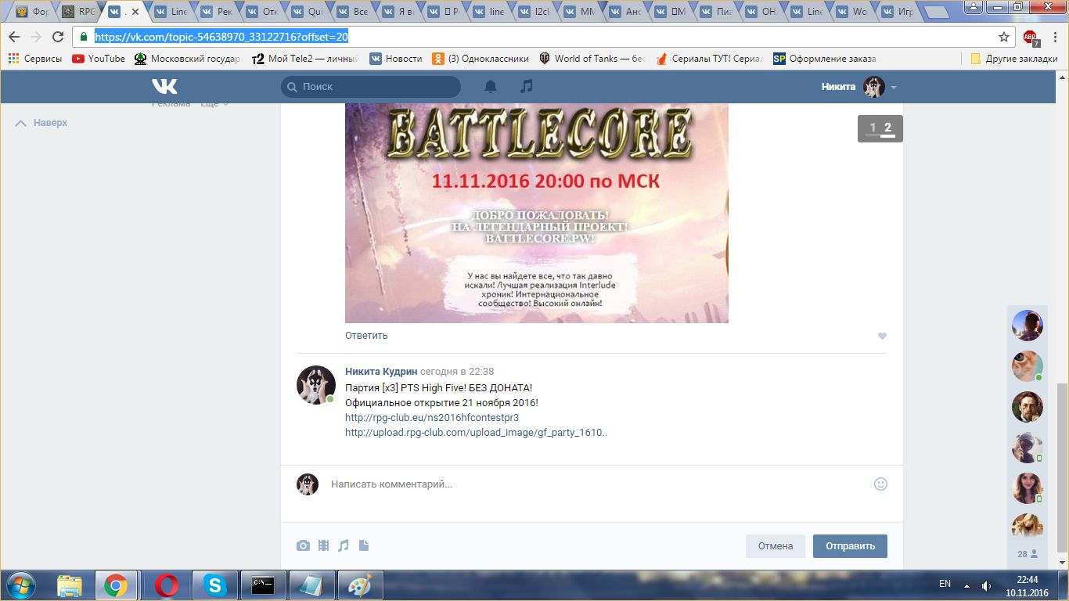
Task: Open Мой Tele2 bookmark
Action: (306, 59)
